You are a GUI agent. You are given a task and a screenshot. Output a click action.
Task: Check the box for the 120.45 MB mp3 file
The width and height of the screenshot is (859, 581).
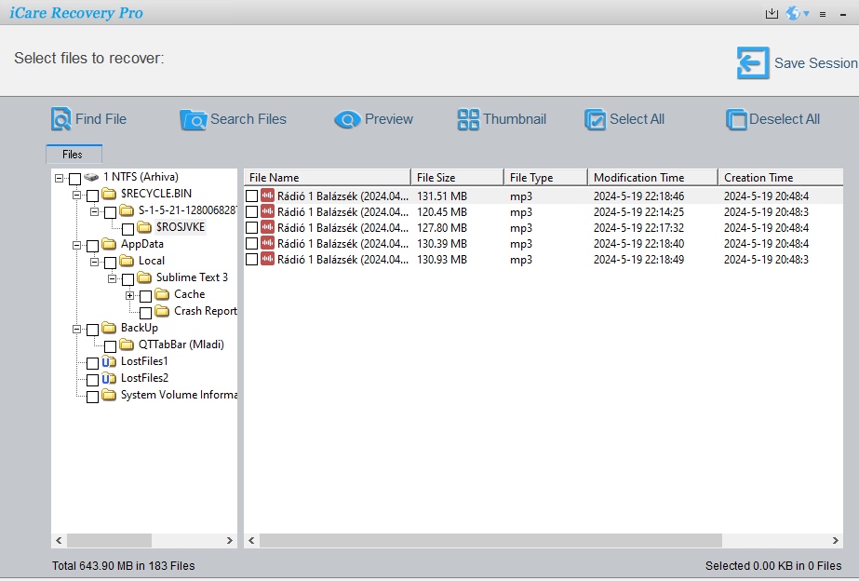point(251,211)
